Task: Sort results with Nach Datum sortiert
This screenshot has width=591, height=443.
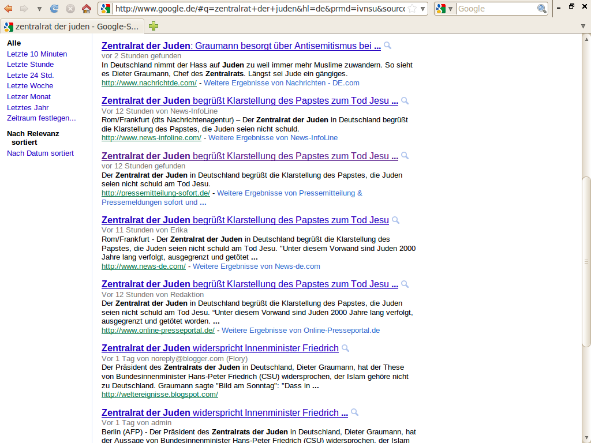Action: (x=40, y=153)
